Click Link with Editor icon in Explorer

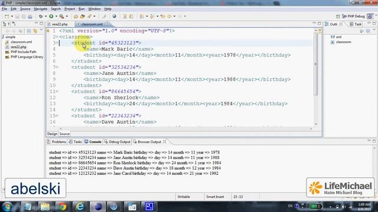tap(35, 31)
